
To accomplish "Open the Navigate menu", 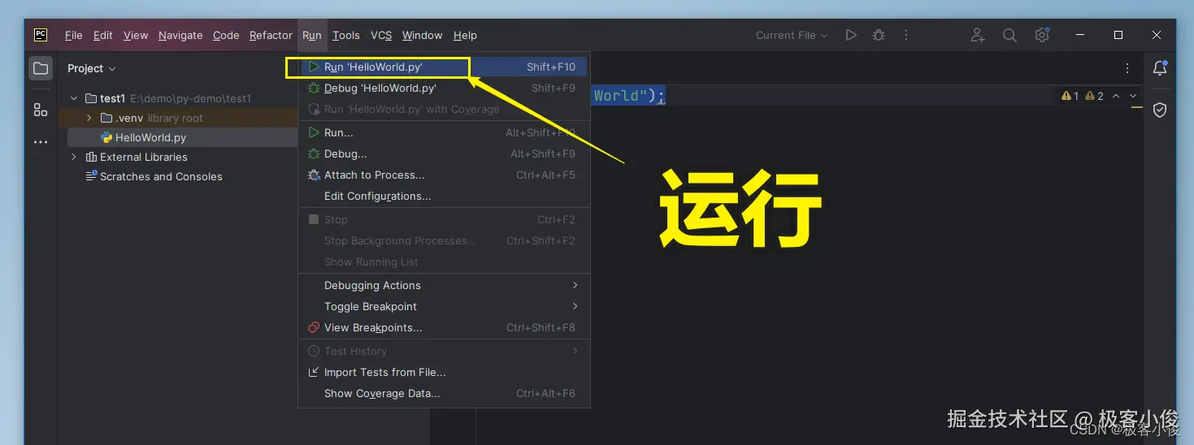I will tap(180, 35).
